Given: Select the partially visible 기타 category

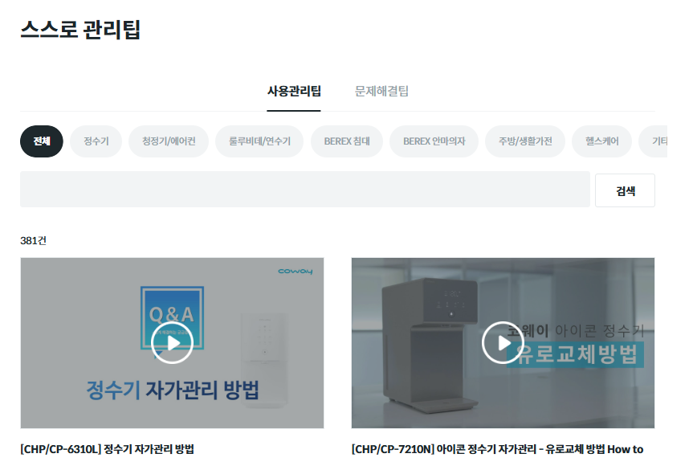Looking at the screenshot, I should point(654,141).
